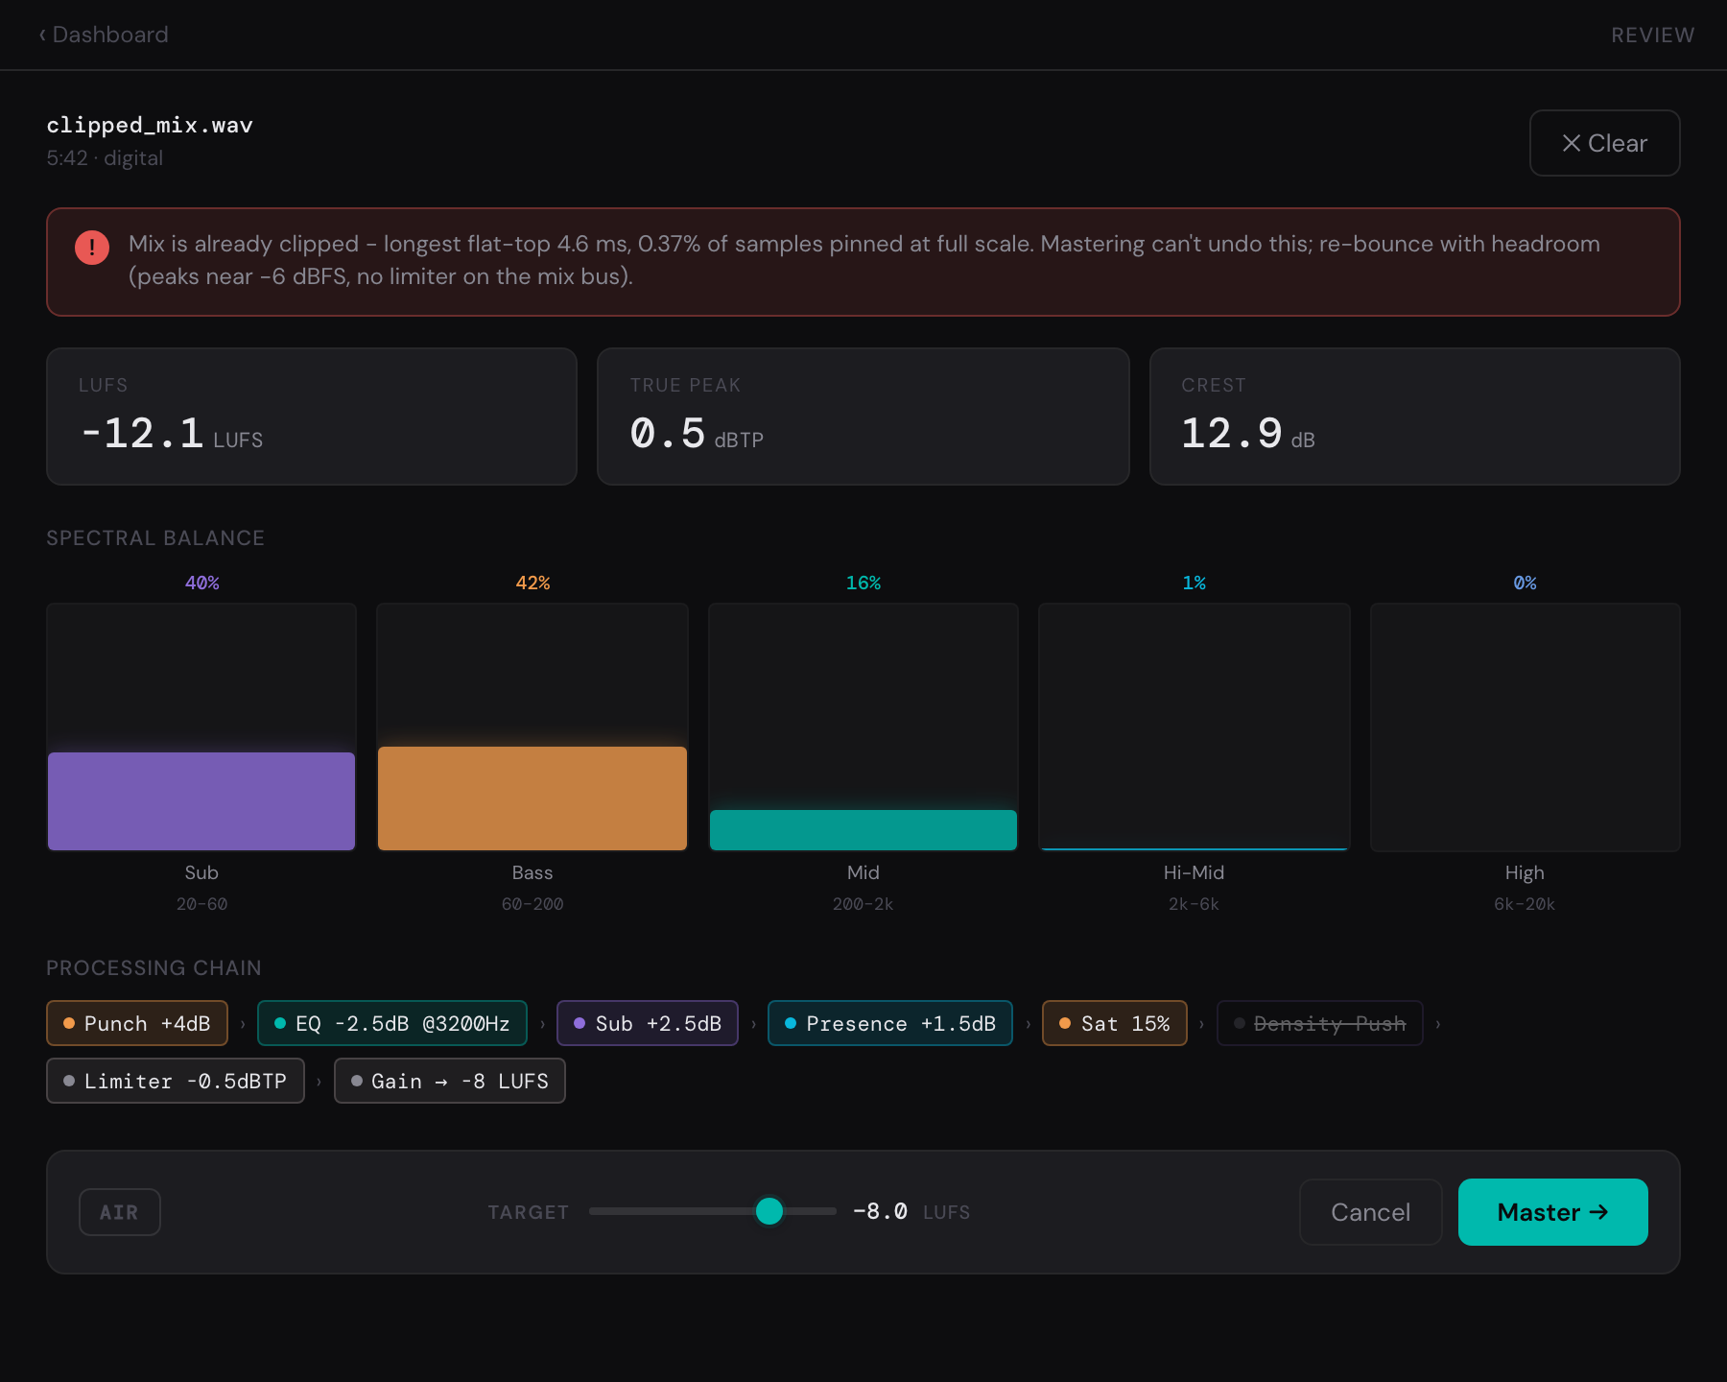The image size is (1727, 1382).
Task: Select the purple Sub spectral bar
Action: pos(201,801)
